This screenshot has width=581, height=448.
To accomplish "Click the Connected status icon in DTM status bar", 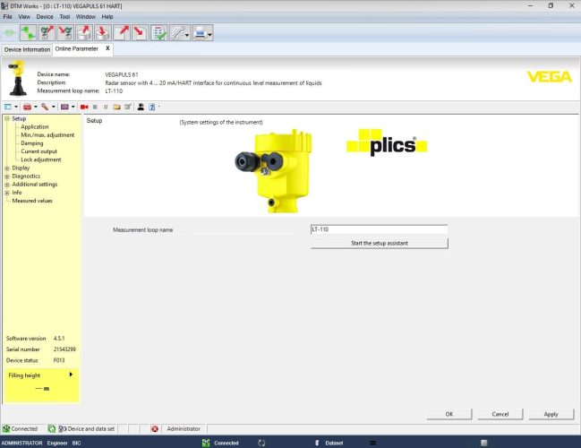I will point(6,429).
